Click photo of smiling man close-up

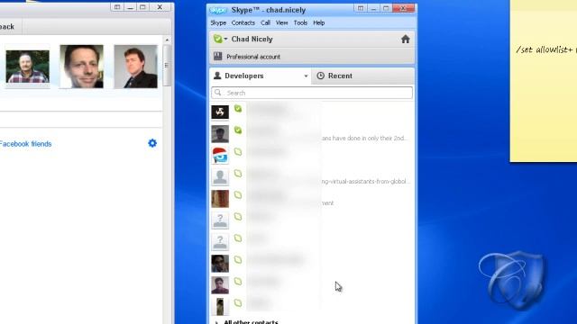click(82, 67)
